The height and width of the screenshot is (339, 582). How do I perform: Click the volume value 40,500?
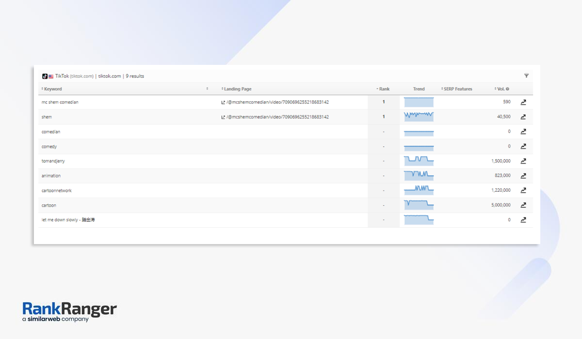coord(503,117)
